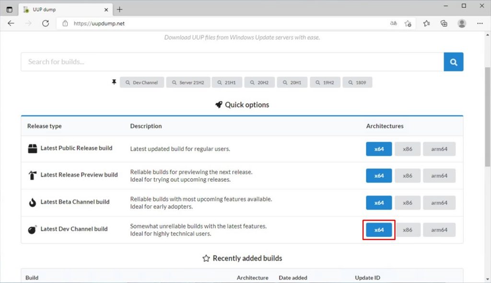Click the Latest Public Release build label

click(76, 148)
